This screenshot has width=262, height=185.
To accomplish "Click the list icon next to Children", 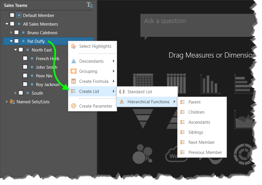I will pyautogui.click(x=183, y=112).
